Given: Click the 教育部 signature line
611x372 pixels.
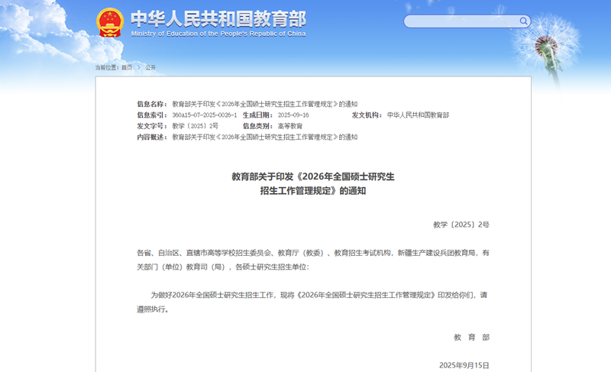Looking at the screenshot, I should [471, 337].
